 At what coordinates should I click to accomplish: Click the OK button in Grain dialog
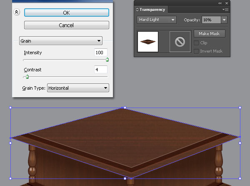point(67,13)
